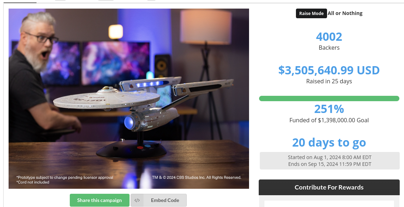Click the Backers label under 4002
This screenshot has height=207, width=404.
click(x=329, y=48)
